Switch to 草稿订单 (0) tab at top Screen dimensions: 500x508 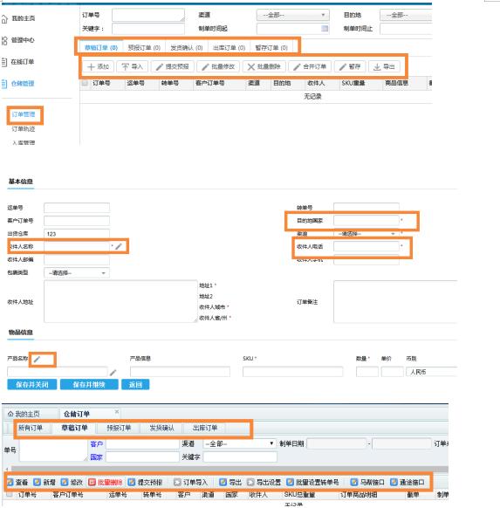100,48
